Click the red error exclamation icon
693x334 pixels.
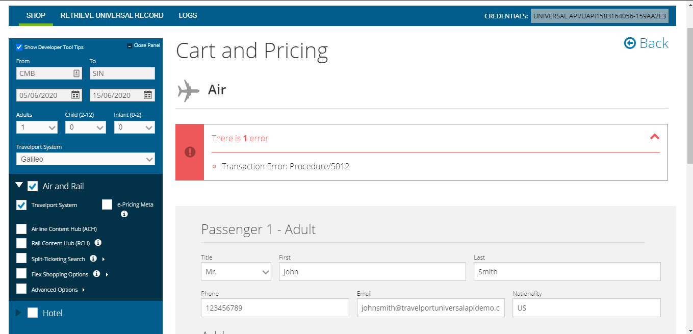click(190, 151)
